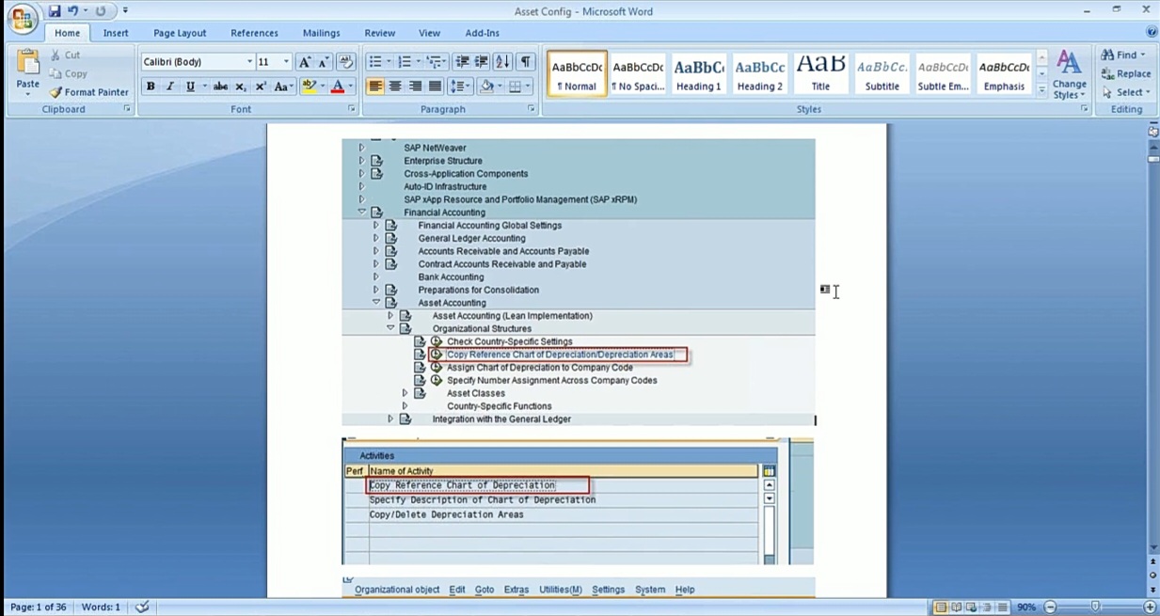Switch to Full Screen Reading view
The height and width of the screenshot is (616, 1160).
(956, 608)
